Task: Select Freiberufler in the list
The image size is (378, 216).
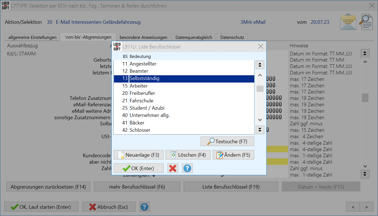Action: [x=142, y=93]
